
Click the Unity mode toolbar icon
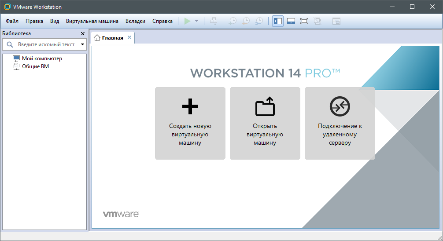(x=317, y=21)
